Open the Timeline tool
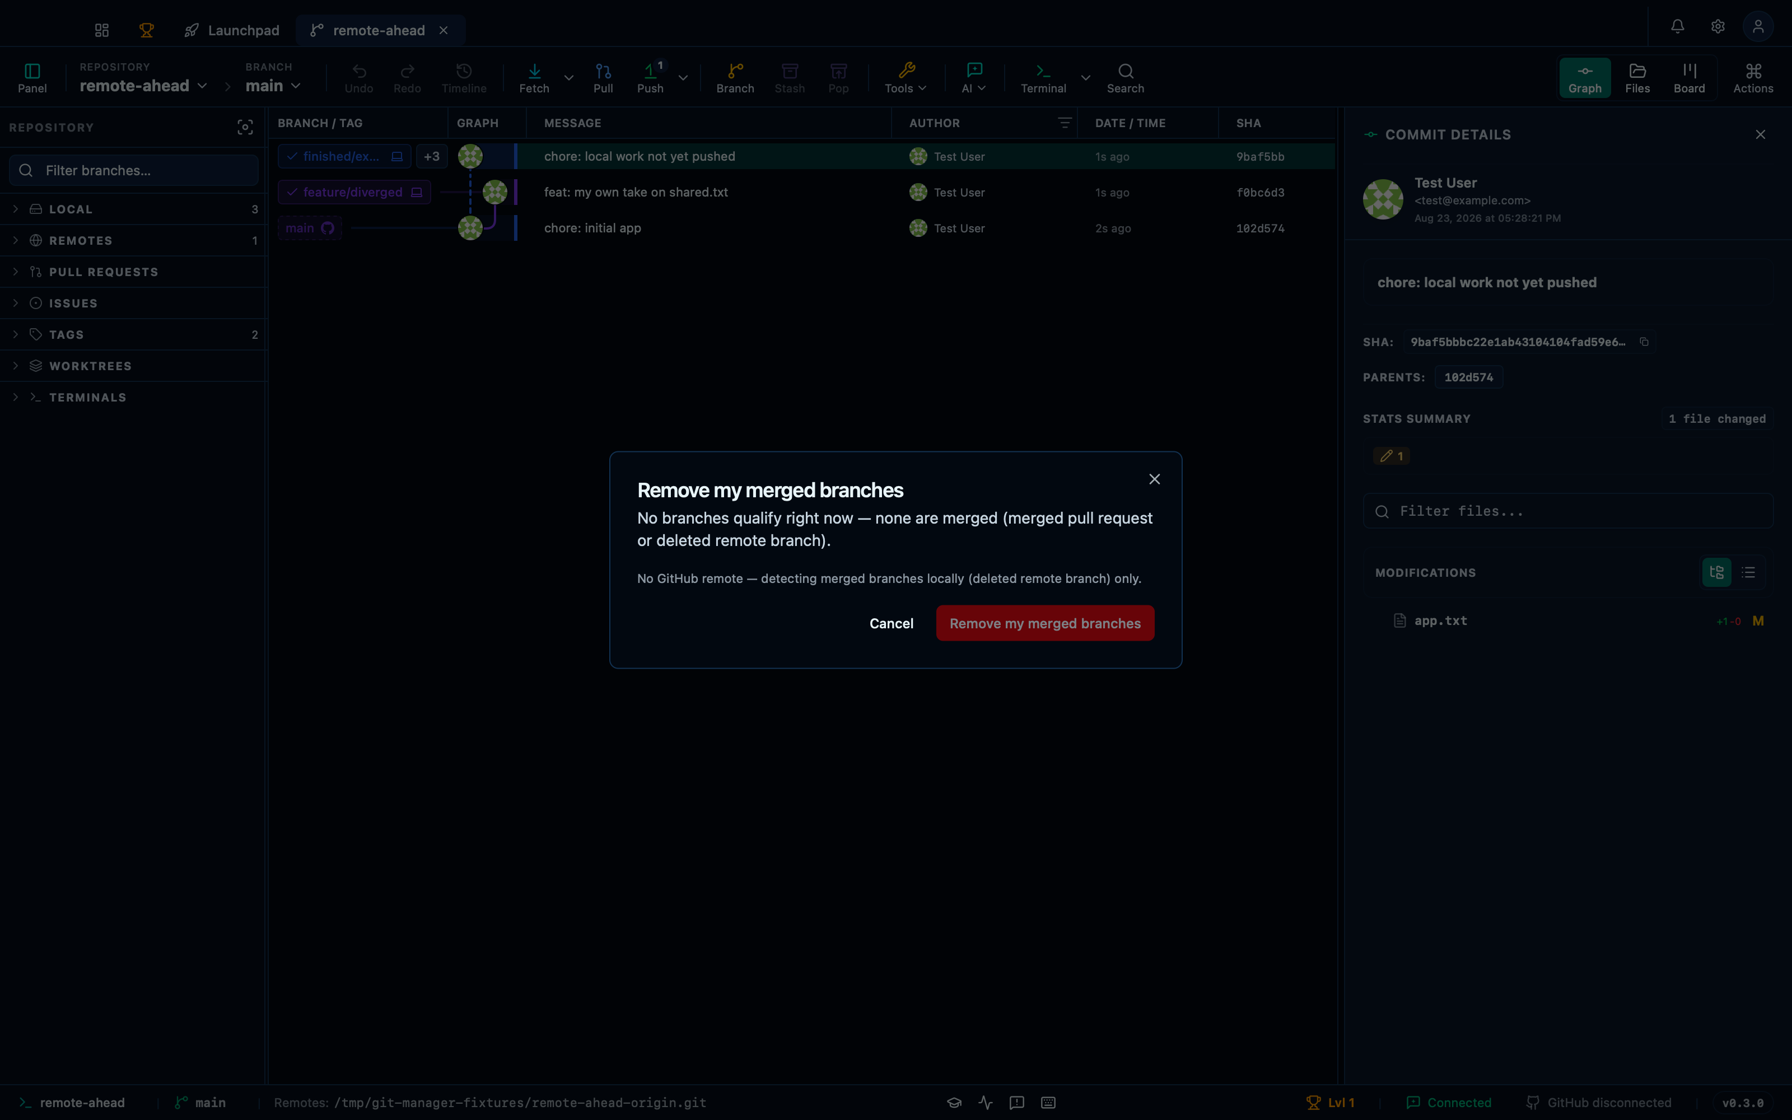Screen dimensions: 1792x1120 (x=464, y=78)
